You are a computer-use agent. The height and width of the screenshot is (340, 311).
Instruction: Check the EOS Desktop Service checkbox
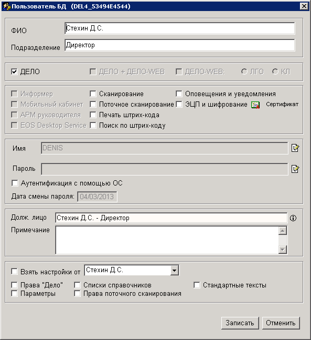click(x=14, y=125)
